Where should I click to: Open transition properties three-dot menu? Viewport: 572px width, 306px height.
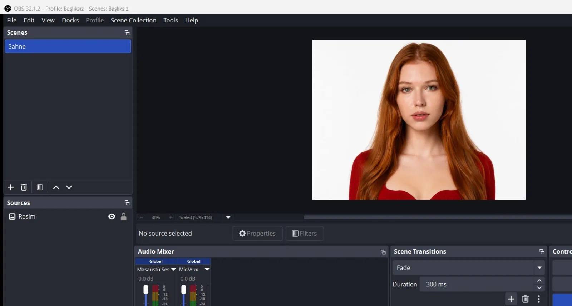coord(539,299)
